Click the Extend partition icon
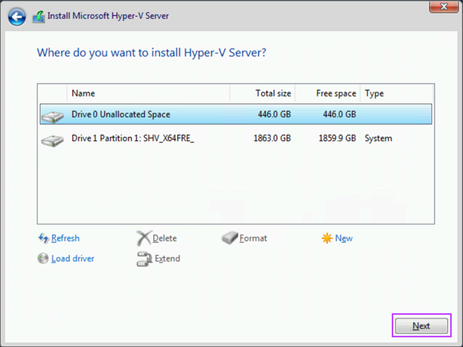The image size is (463, 347). (144, 259)
